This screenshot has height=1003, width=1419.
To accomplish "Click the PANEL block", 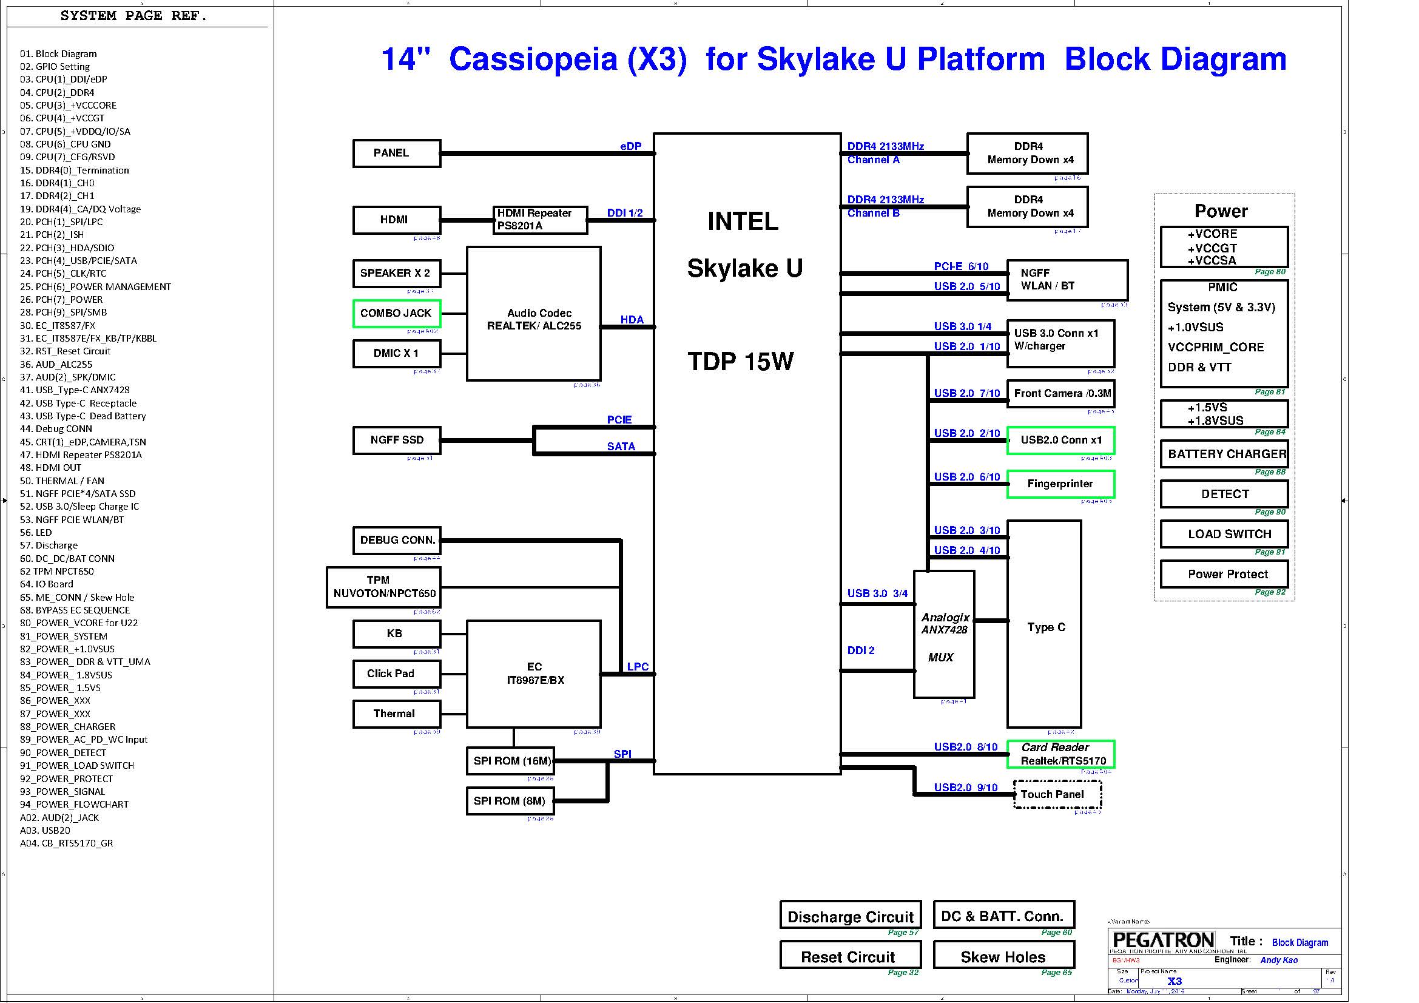I will pyautogui.click(x=397, y=154).
